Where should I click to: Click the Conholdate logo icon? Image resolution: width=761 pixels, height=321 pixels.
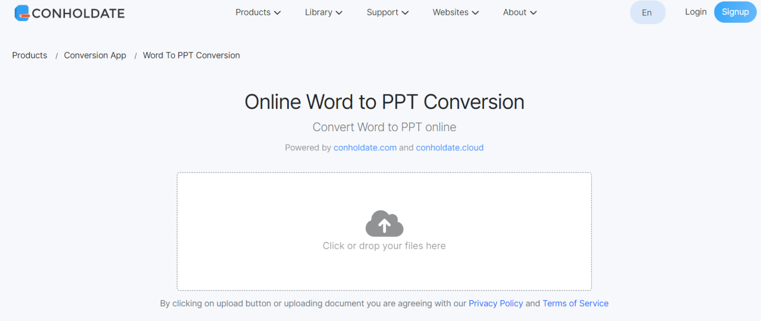(22, 13)
